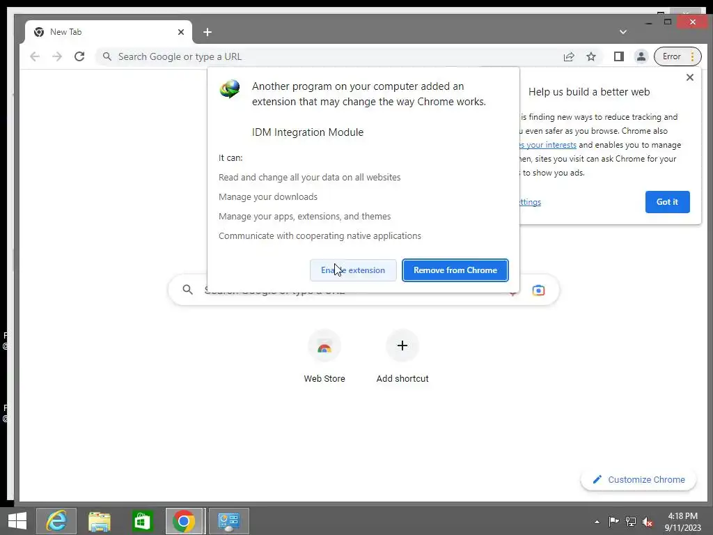Launch Internet Explorer from the taskbar

[x=56, y=521]
